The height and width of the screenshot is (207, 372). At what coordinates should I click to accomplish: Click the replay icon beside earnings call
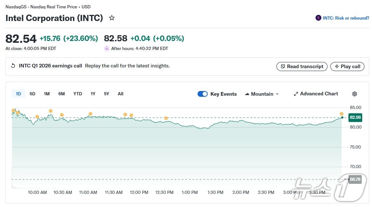(13, 66)
